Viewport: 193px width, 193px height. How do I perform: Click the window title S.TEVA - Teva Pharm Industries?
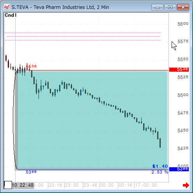(60, 7)
